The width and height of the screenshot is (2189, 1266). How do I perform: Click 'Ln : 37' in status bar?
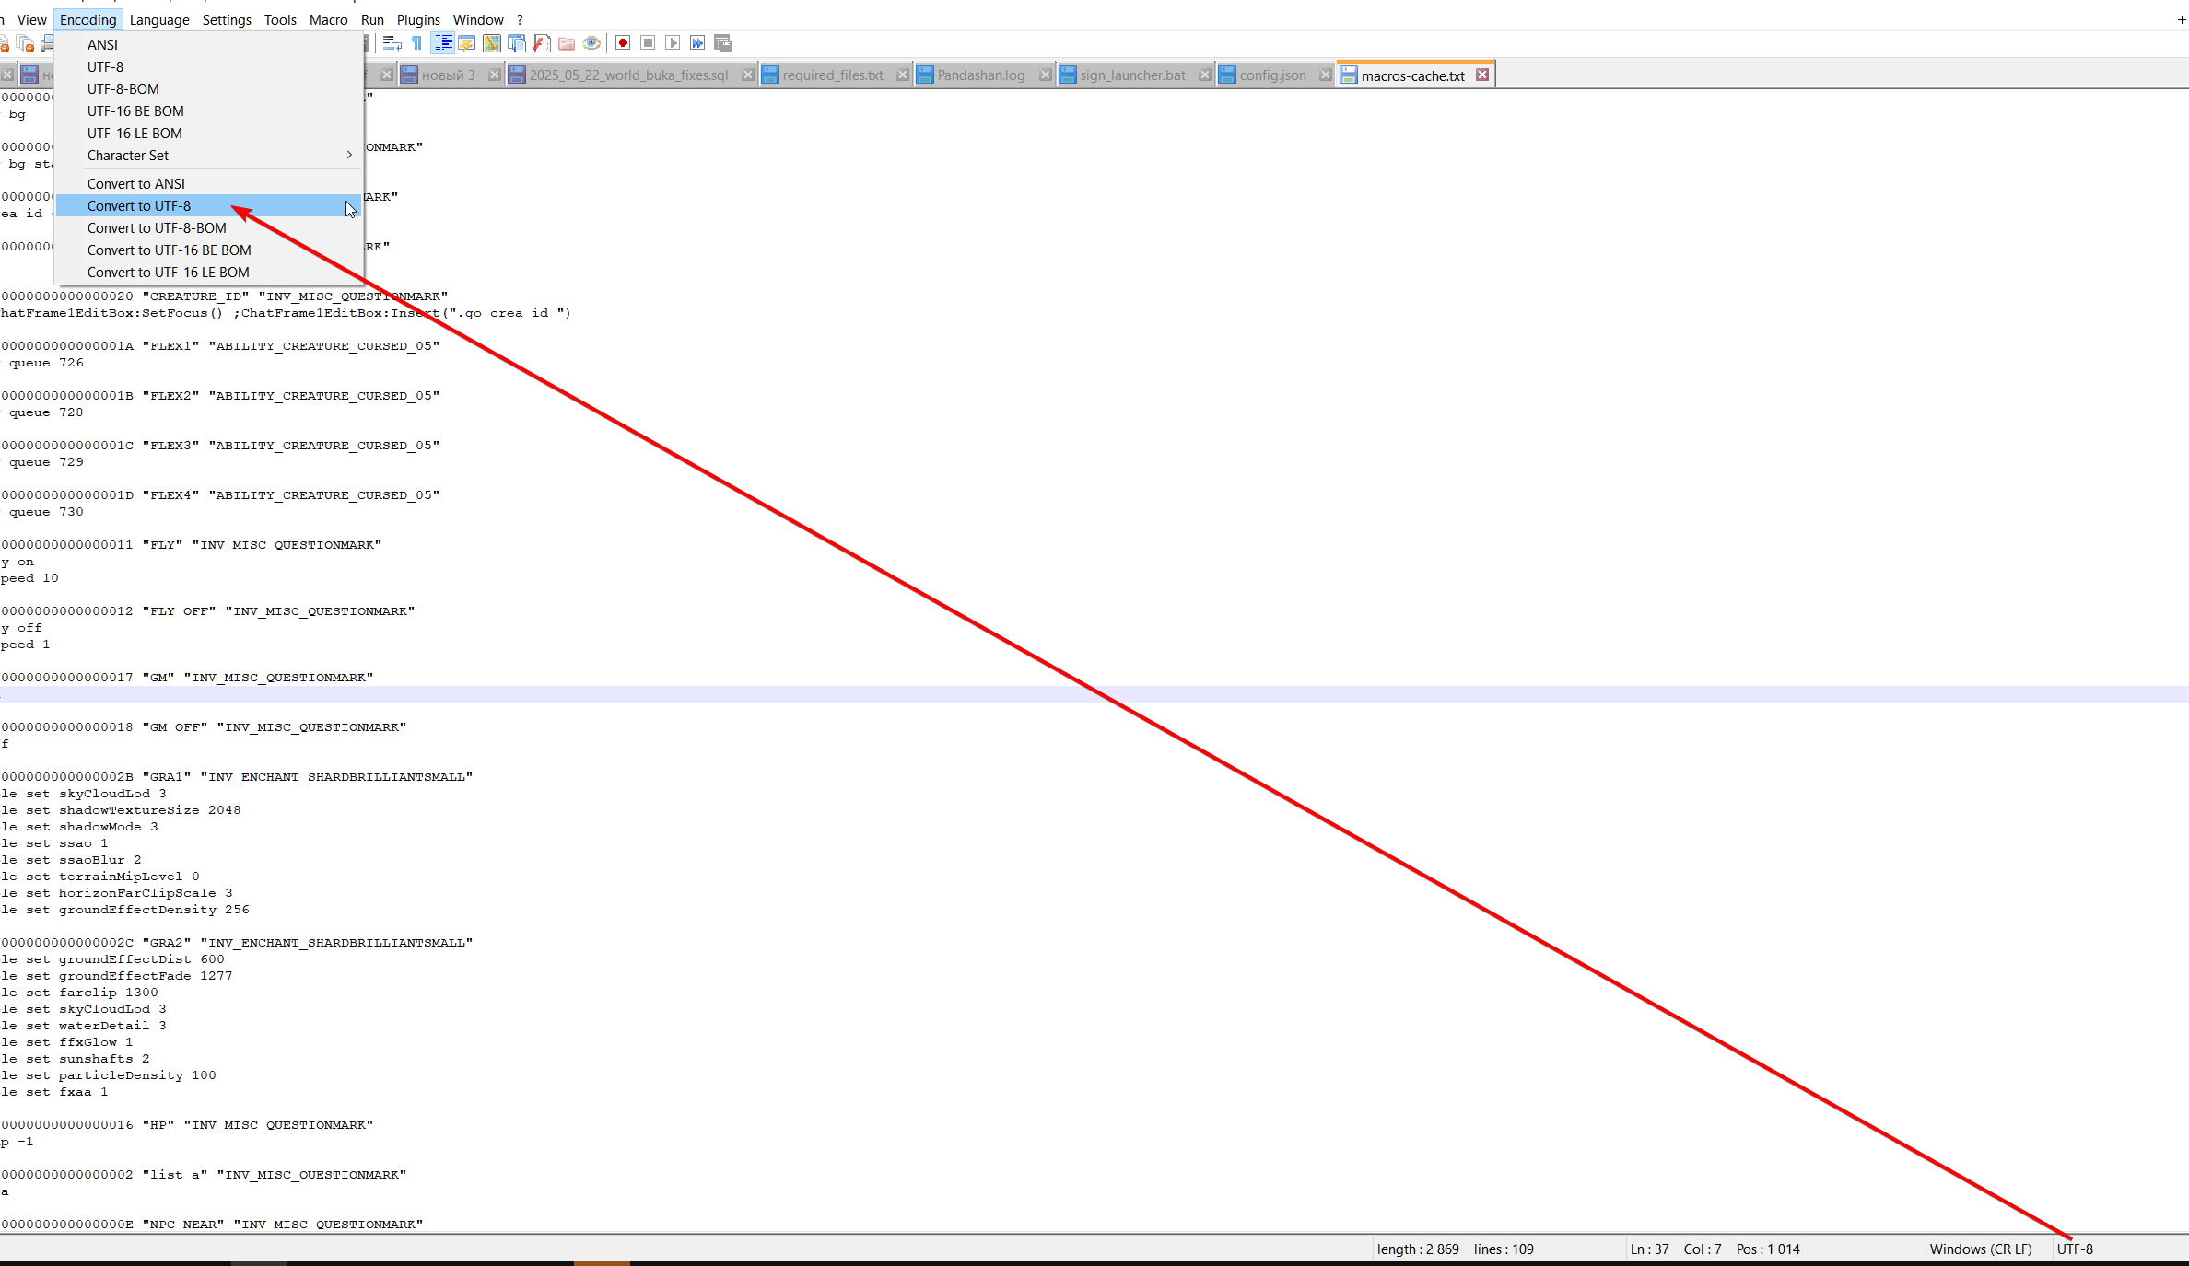(x=1649, y=1249)
